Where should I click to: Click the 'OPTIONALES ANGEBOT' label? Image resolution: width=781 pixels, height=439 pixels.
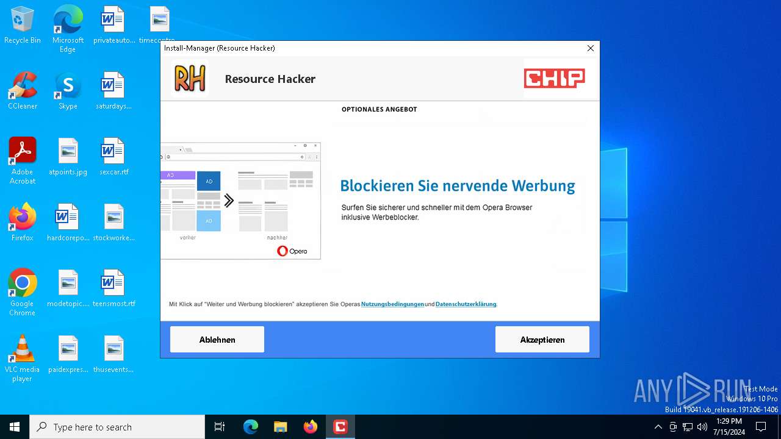point(380,110)
